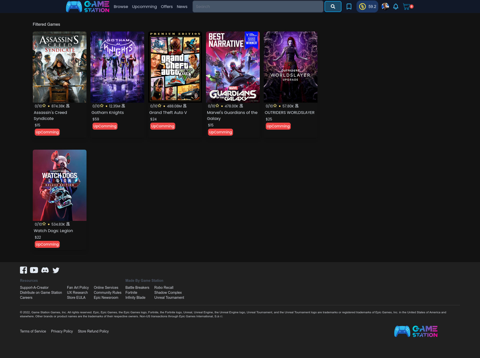480x358 pixels.
Task: Open the Twitter footer icon
Action: pos(56,270)
